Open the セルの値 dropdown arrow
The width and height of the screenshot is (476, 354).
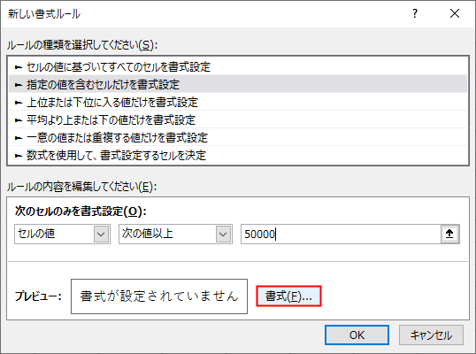click(x=101, y=234)
